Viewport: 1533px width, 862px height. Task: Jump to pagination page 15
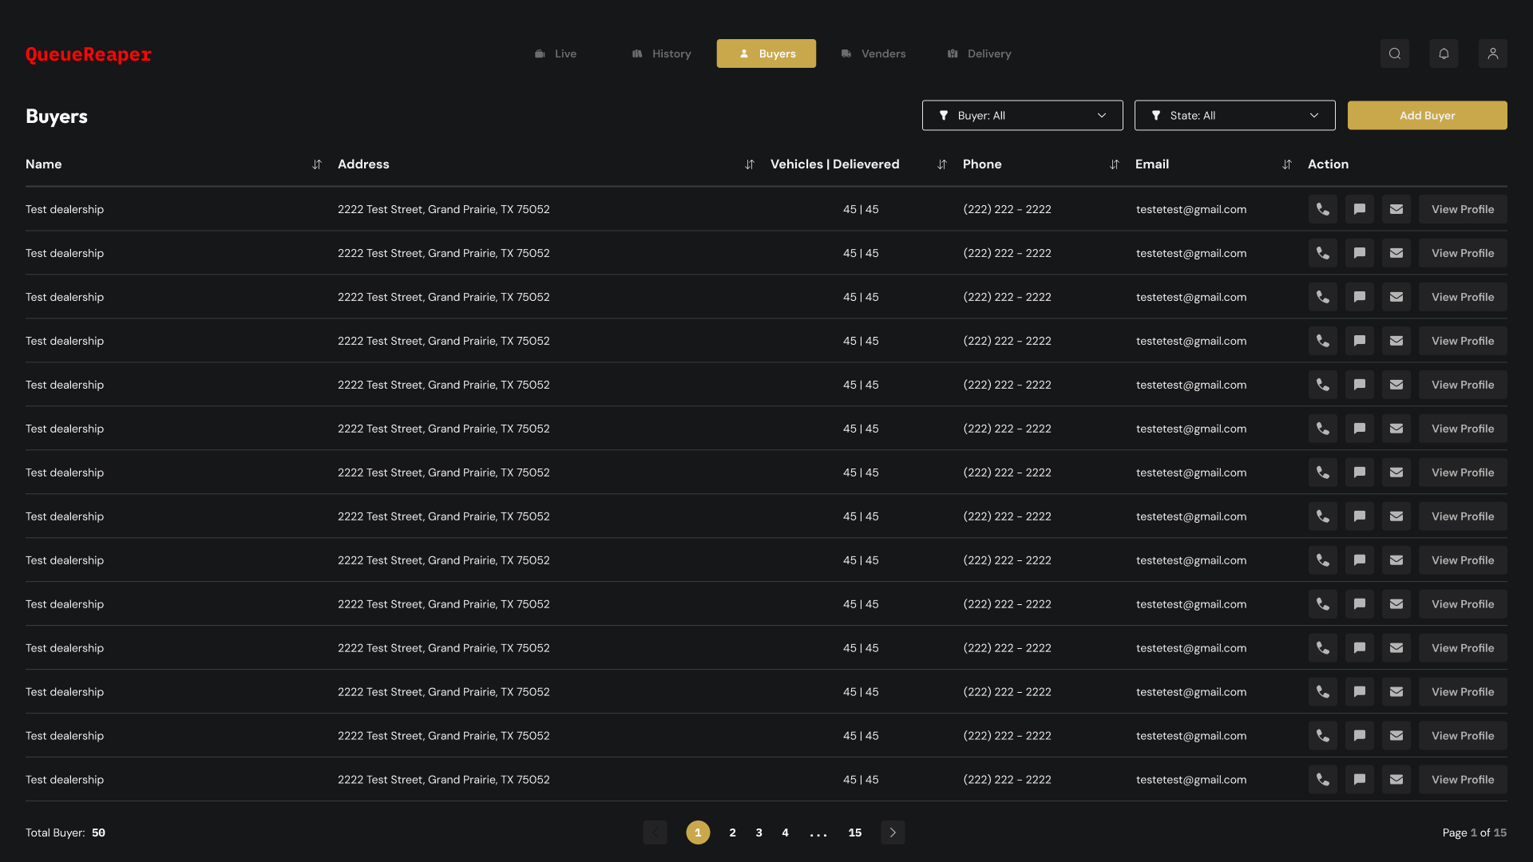(854, 832)
